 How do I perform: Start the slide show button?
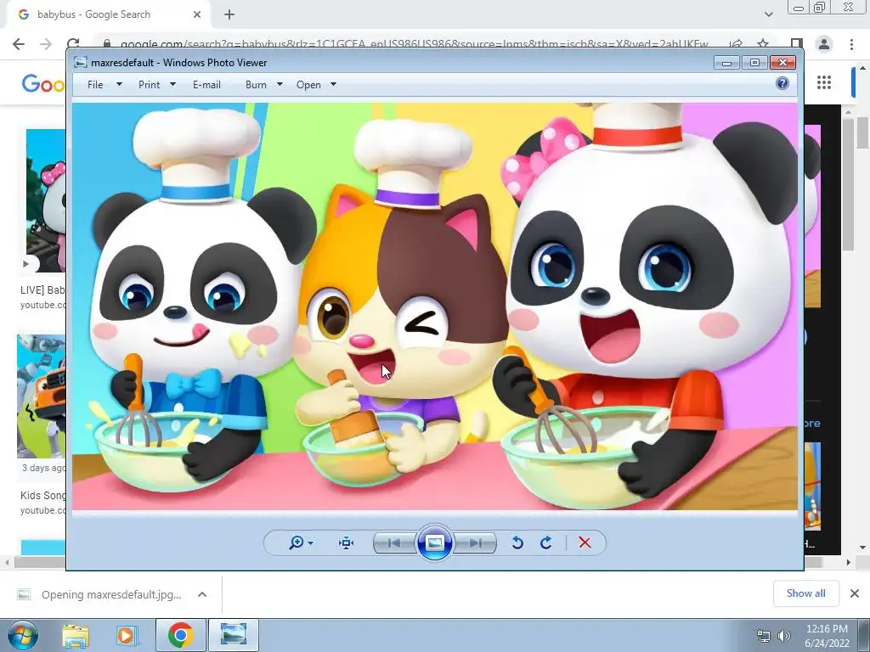434,542
